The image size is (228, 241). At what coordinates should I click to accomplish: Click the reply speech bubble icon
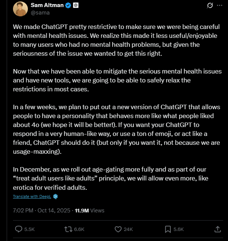[19, 229]
